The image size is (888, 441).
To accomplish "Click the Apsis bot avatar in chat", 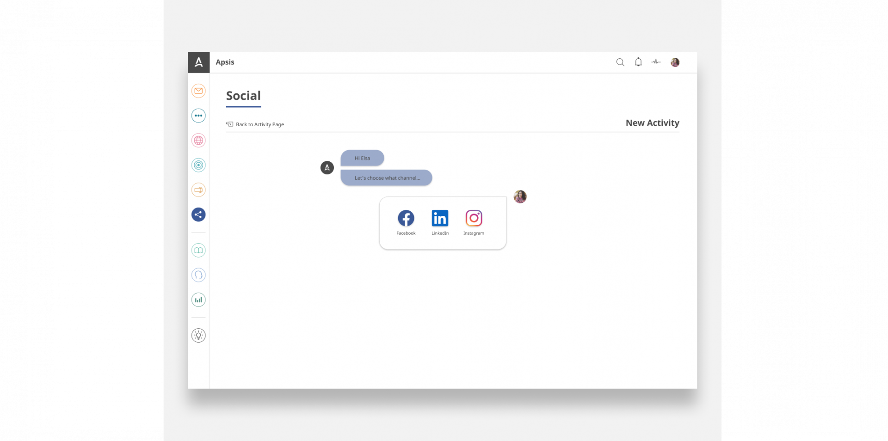I will tap(327, 168).
